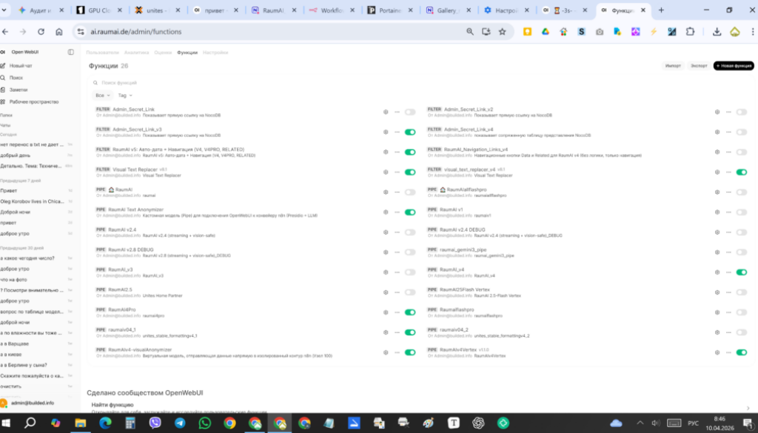Open the RaumAIv4-visualAnonymizer function

tap(140, 349)
